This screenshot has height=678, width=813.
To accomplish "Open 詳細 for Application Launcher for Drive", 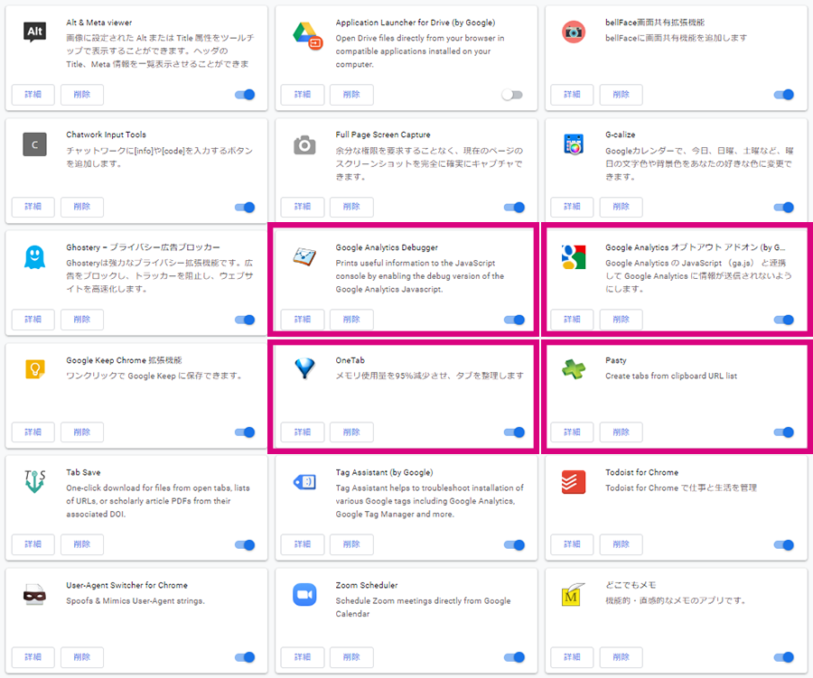I will pos(303,94).
